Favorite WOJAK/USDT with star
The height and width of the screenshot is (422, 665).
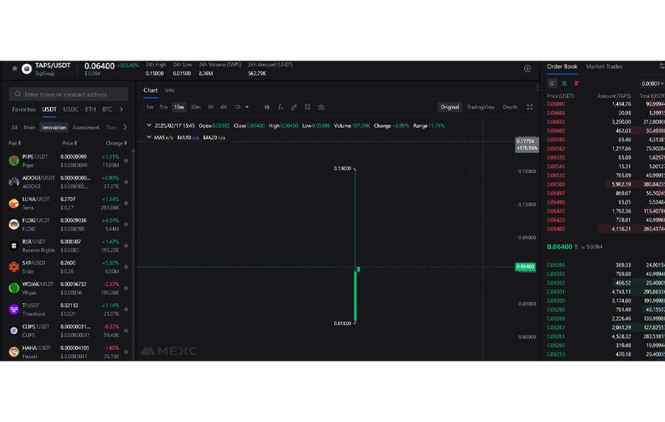[x=126, y=288]
